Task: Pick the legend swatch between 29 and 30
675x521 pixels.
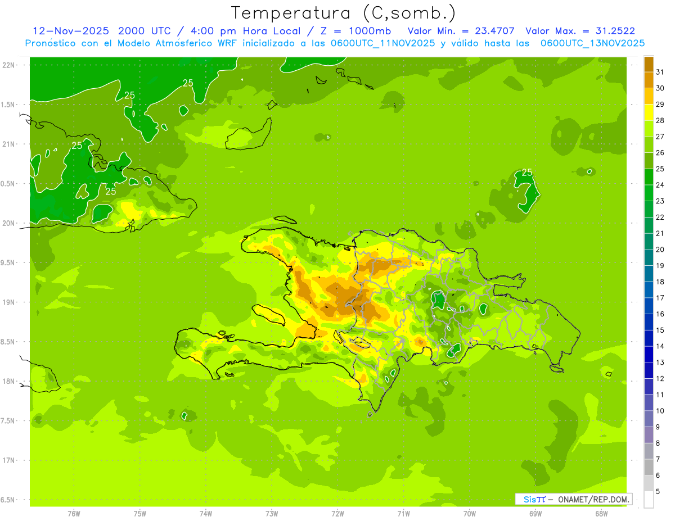Action: (x=649, y=96)
